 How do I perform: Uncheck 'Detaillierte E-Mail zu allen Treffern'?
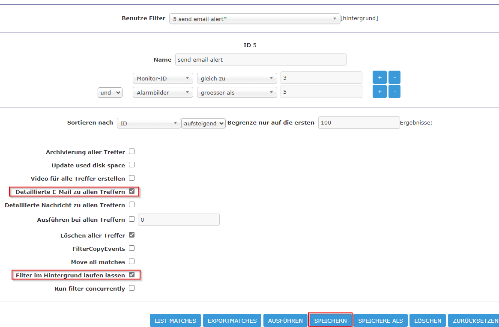132,191
